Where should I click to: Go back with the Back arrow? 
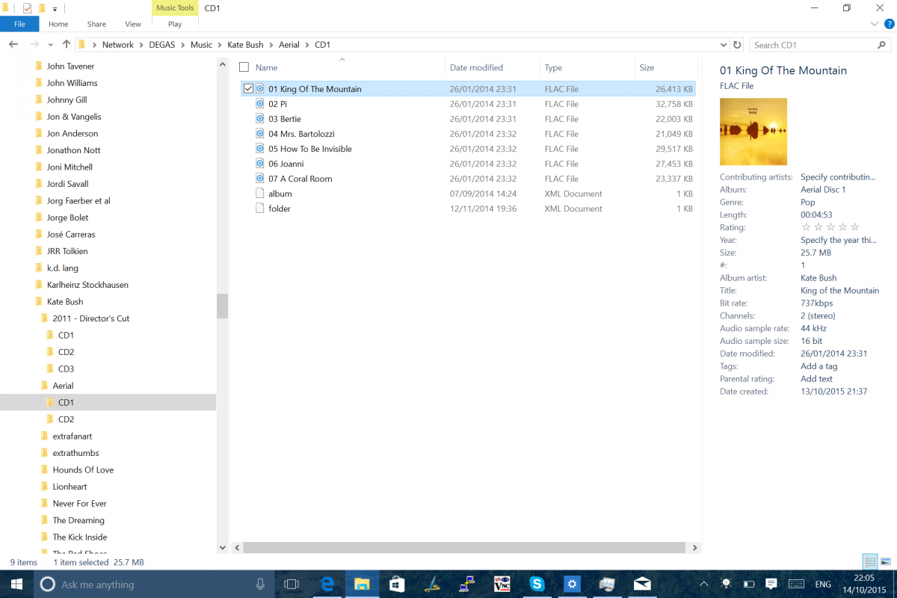[13, 45]
